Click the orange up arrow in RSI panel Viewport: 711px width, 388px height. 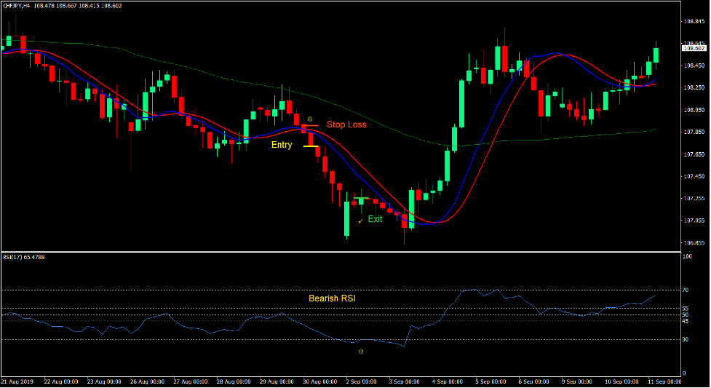(361, 352)
